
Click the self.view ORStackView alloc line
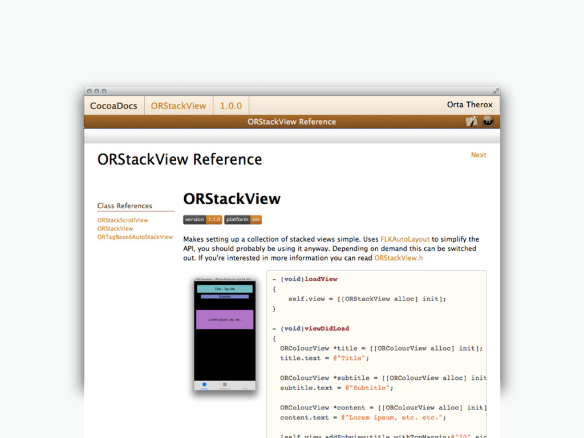click(x=367, y=299)
